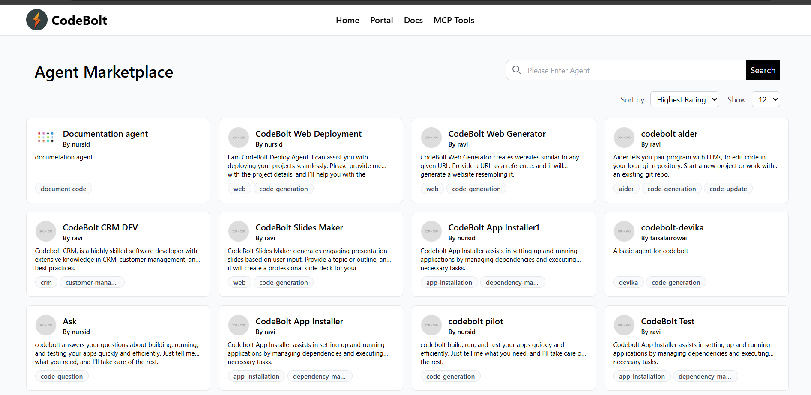This screenshot has width=811, height=395.
Task: Click the 'code-update' tag chip
Action: [x=728, y=189]
